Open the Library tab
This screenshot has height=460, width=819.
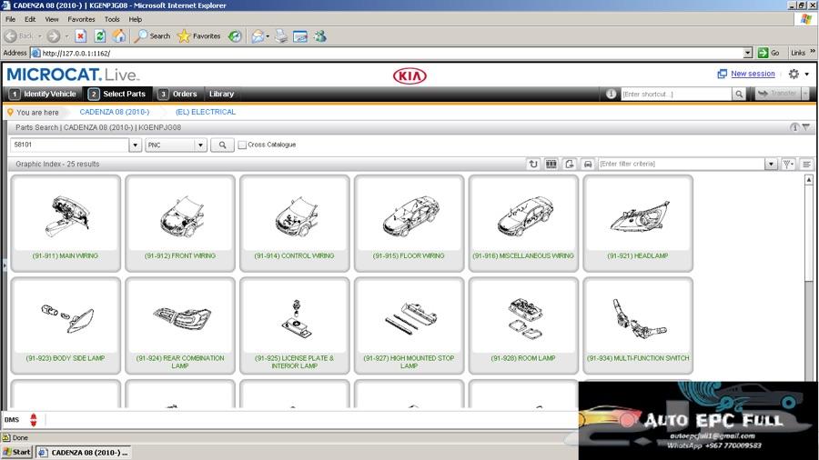221,94
